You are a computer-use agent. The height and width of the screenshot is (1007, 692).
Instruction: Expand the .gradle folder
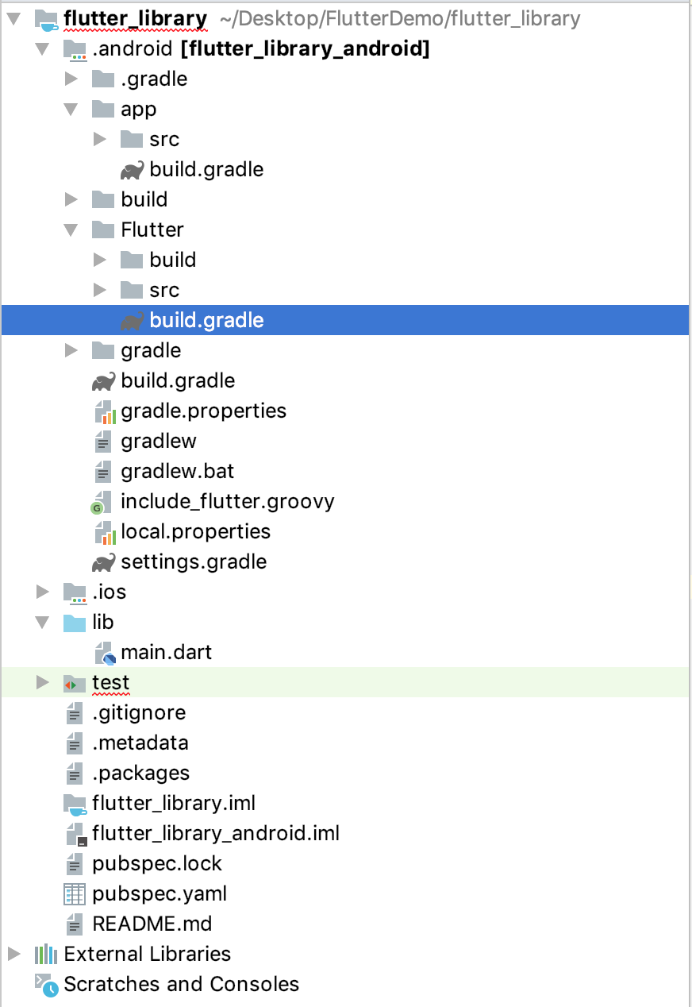click(x=71, y=79)
